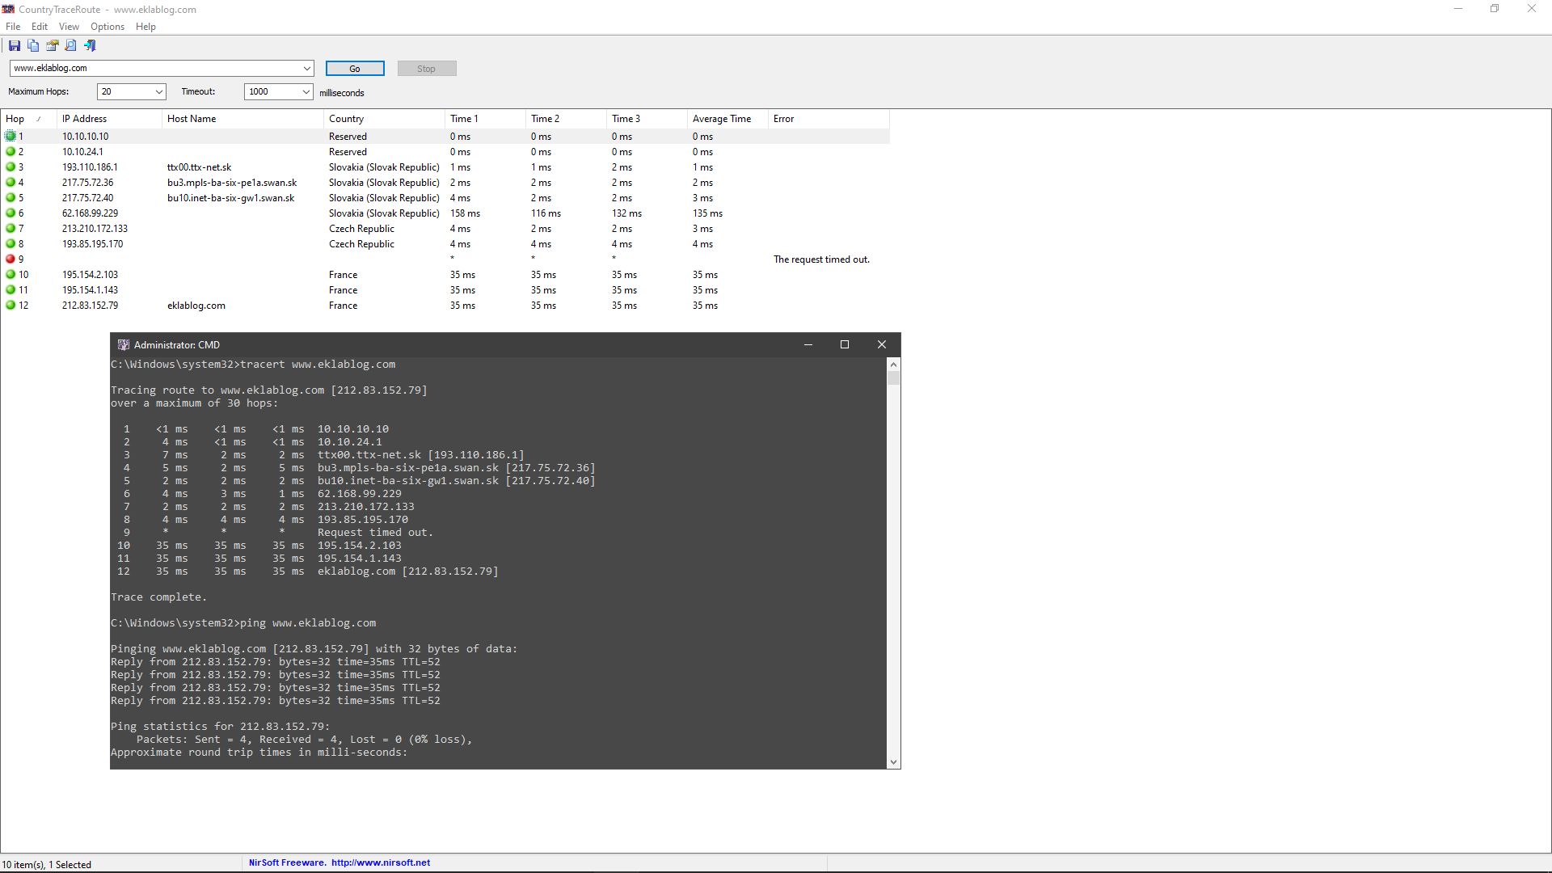This screenshot has width=1552, height=873.
Task: Sort by the Time 2 column header
Action: (566, 119)
